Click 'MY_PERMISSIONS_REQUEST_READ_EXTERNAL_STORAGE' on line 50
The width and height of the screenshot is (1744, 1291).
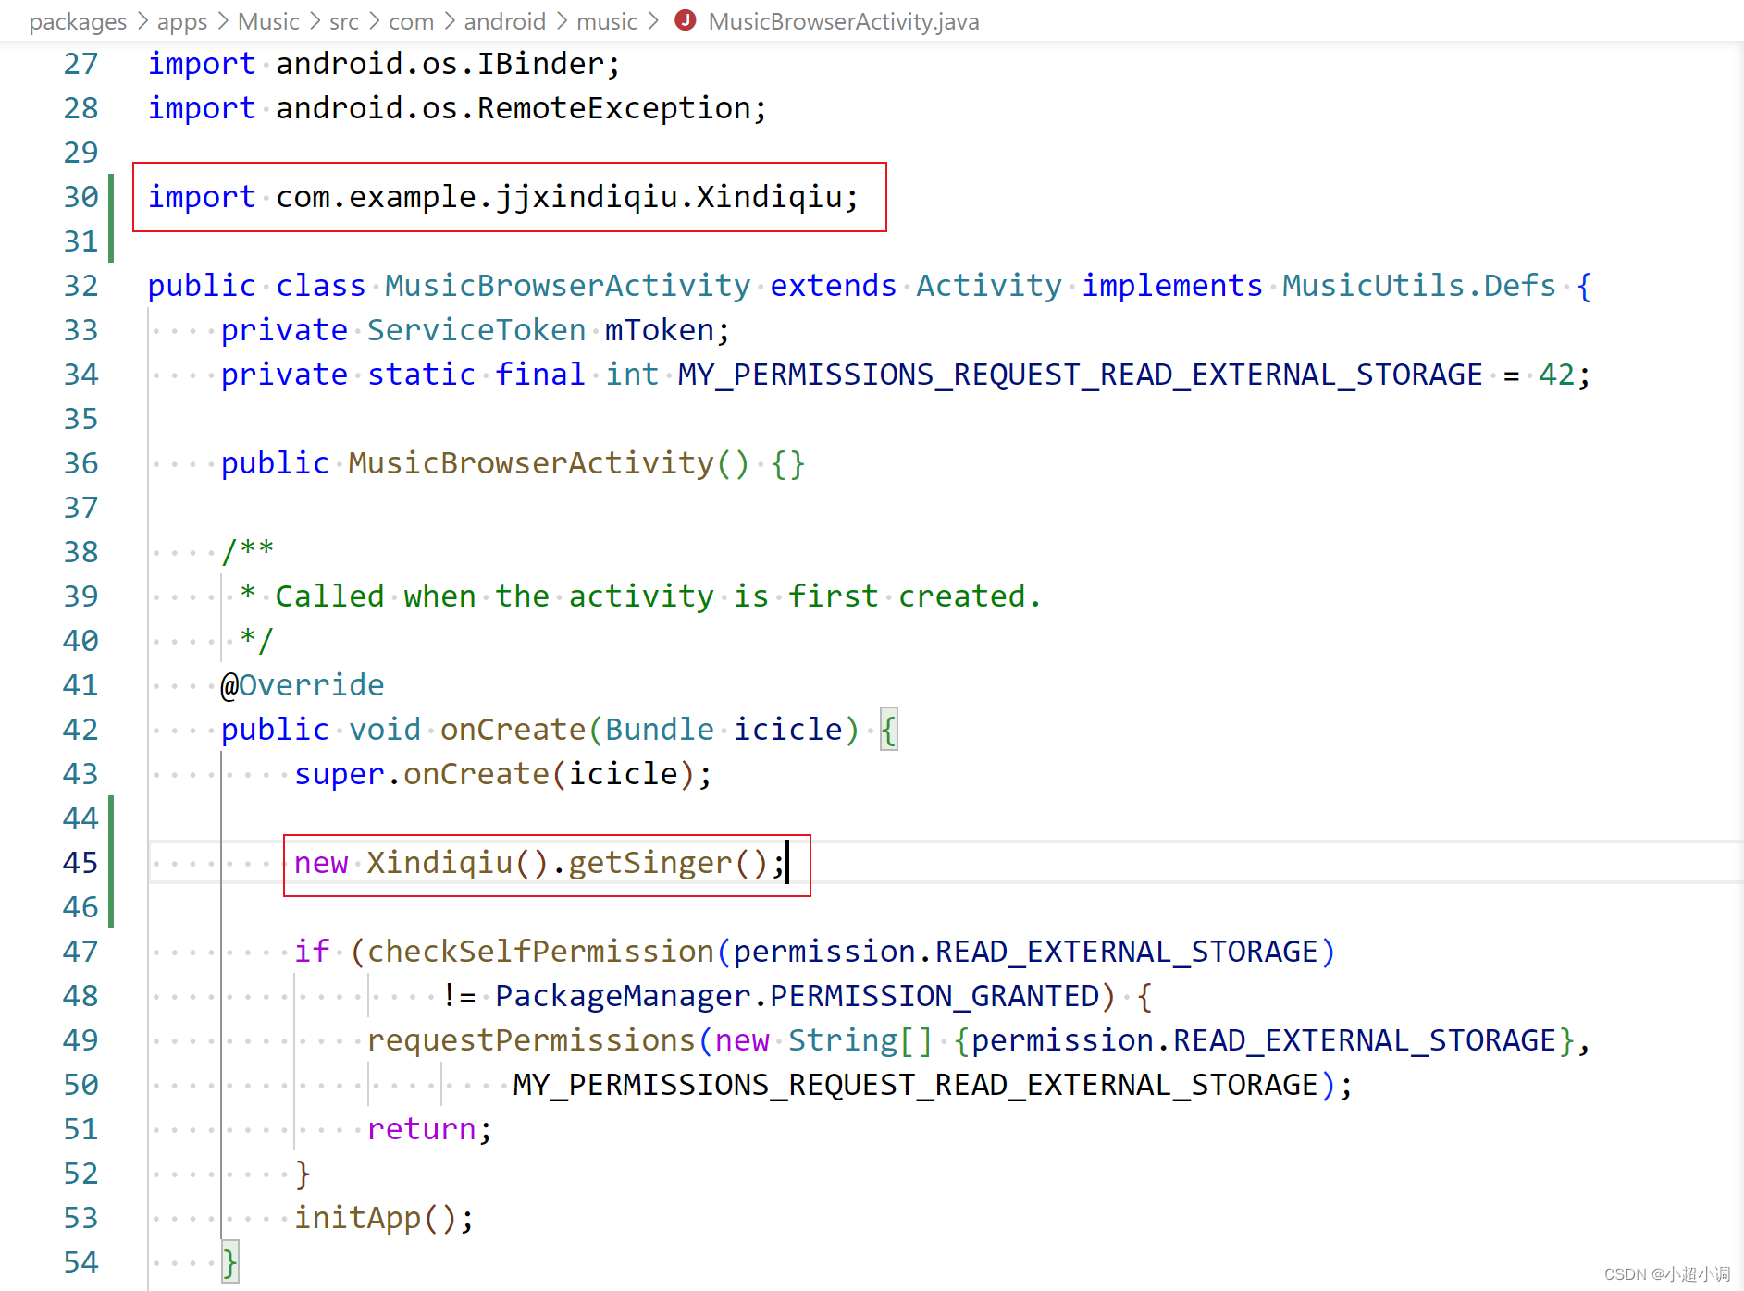pyautogui.click(x=915, y=1085)
